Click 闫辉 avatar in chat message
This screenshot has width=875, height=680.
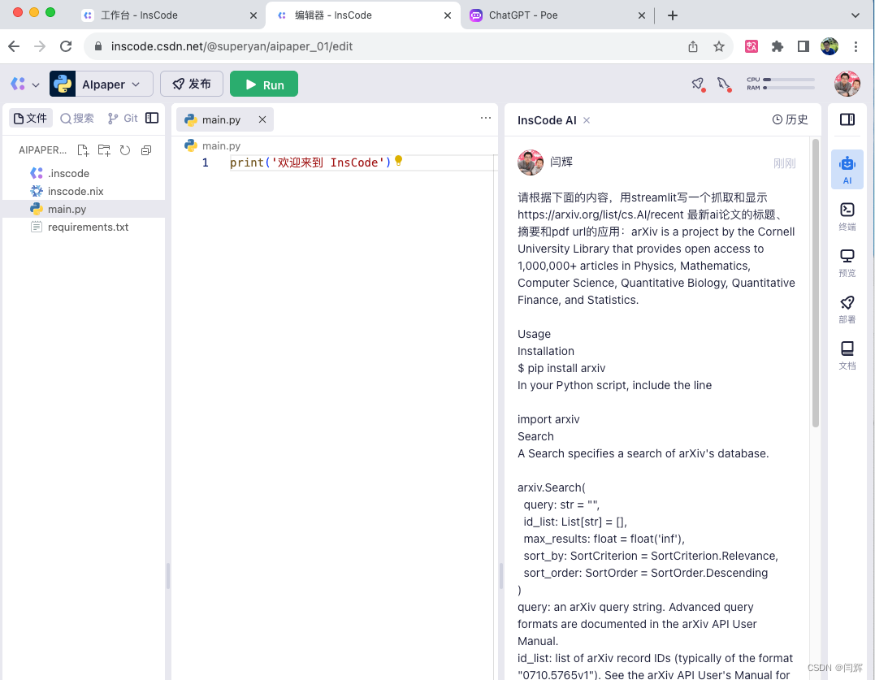tap(531, 162)
